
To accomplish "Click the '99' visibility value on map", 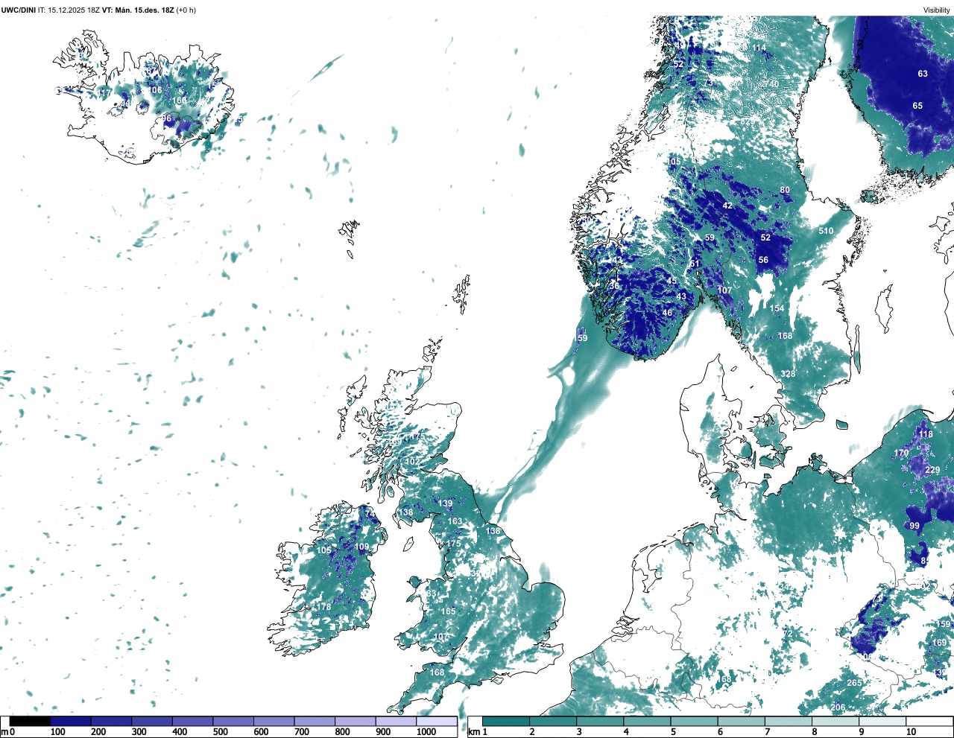I will pyautogui.click(x=914, y=526).
